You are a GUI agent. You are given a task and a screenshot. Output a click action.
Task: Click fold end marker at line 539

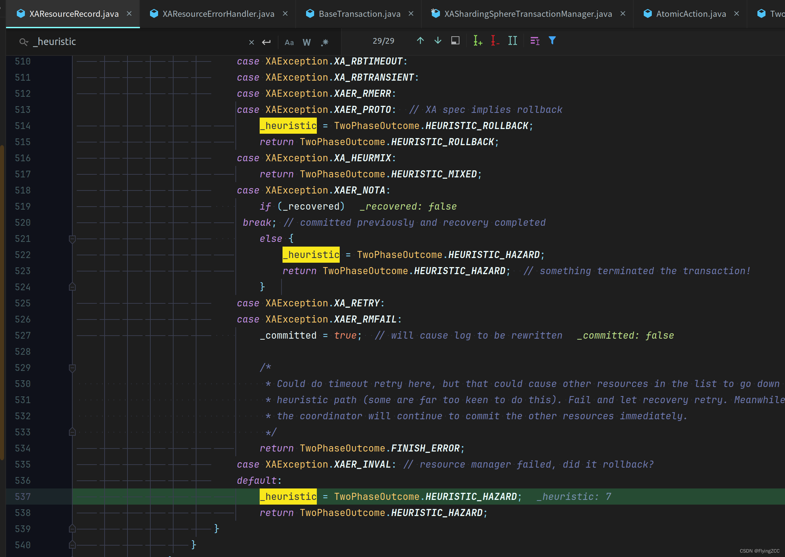click(x=72, y=528)
